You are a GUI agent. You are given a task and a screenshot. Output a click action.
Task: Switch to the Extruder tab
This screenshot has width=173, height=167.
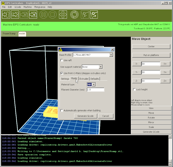tap(84, 79)
